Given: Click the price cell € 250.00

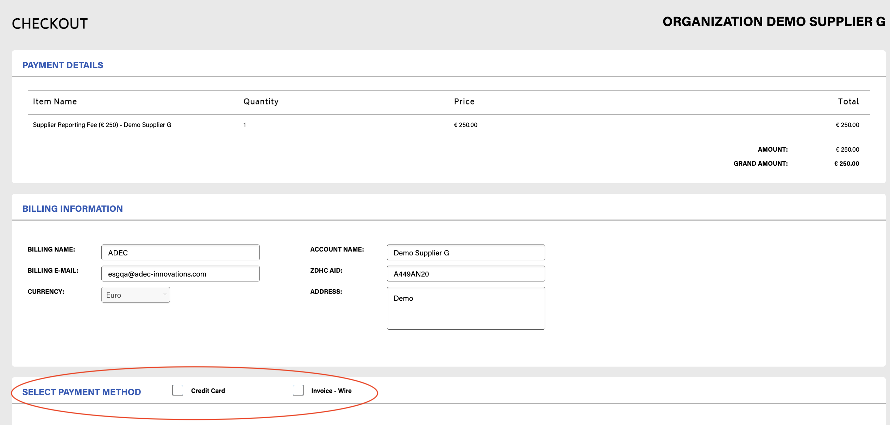Looking at the screenshot, I should pos(466,125).
